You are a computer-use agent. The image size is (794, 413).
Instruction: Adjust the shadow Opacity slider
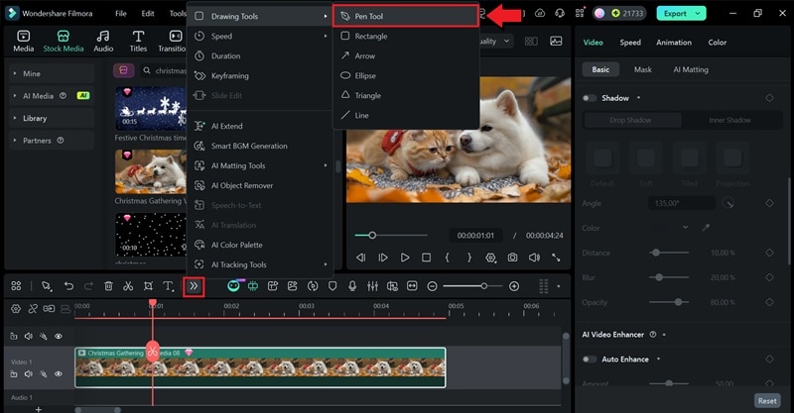click(669, 302)
